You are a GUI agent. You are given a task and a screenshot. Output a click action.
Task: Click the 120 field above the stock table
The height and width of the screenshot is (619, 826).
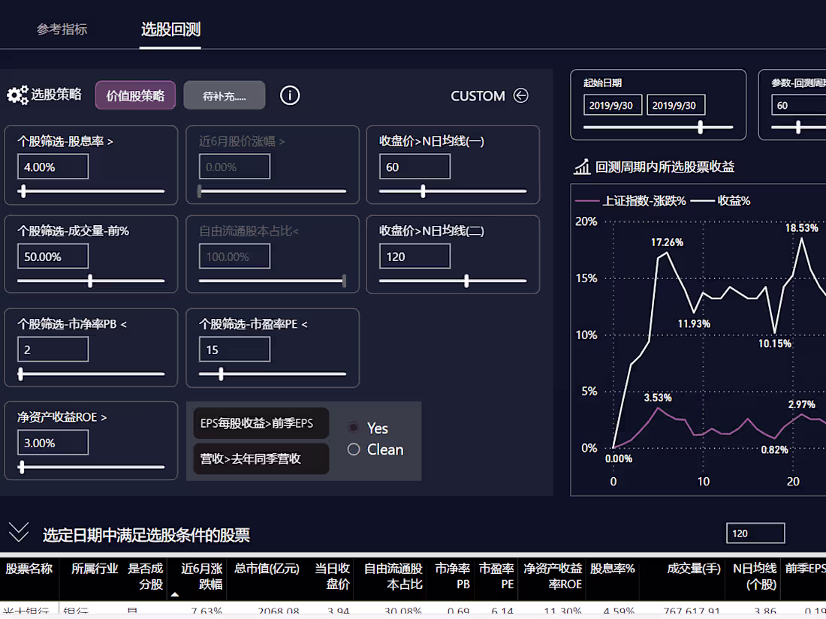(x=755, y=533)
